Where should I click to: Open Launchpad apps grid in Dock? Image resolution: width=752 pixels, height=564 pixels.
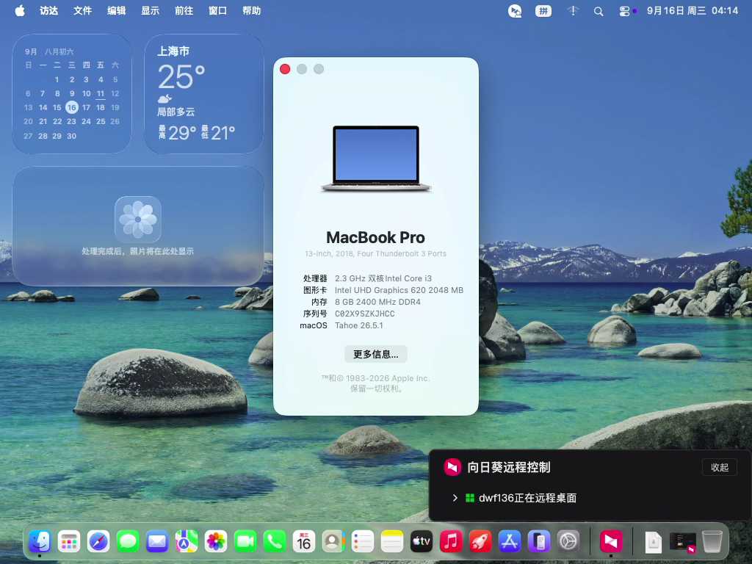(x=69, y=542)
